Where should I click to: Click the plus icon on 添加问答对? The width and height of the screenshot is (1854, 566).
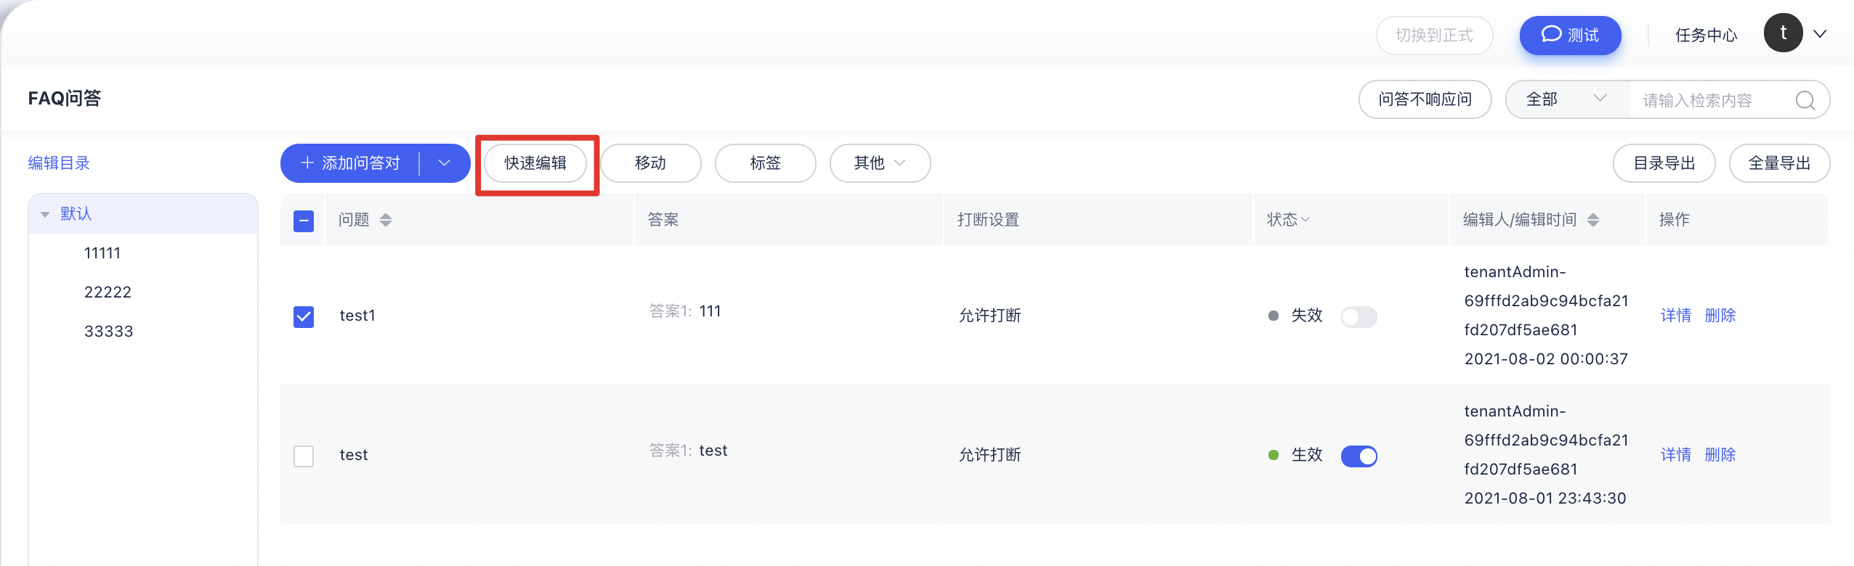(x=307, y=163)
